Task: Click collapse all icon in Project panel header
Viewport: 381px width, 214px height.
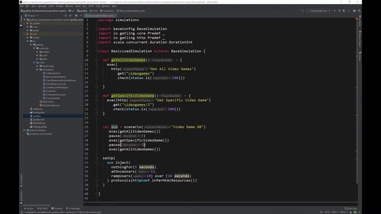Action: point(70,15)
